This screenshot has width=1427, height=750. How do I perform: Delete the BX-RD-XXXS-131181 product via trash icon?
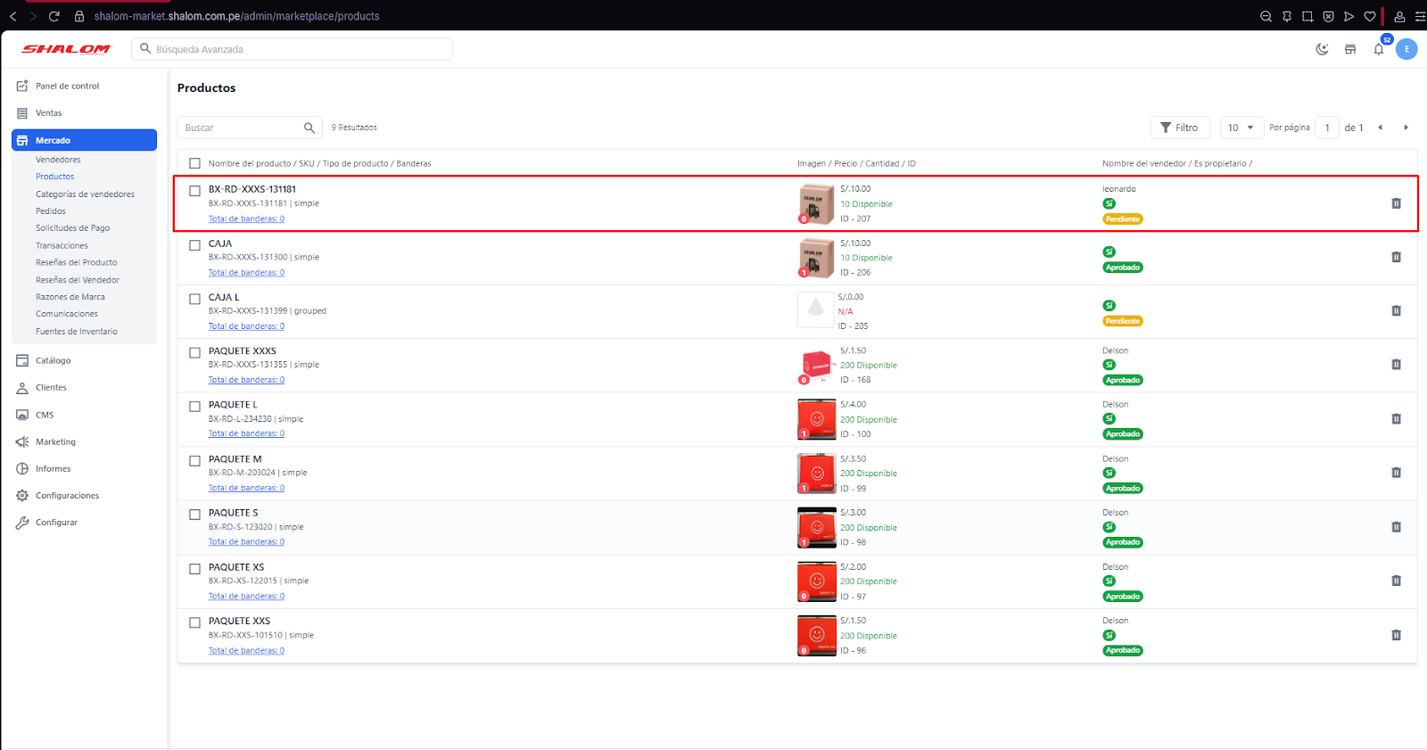[1396, 203]
